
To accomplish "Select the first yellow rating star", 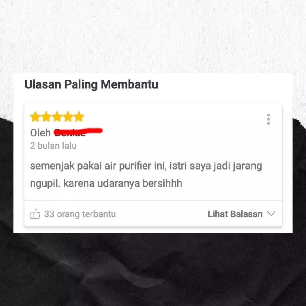I will [x=35, y=117].
